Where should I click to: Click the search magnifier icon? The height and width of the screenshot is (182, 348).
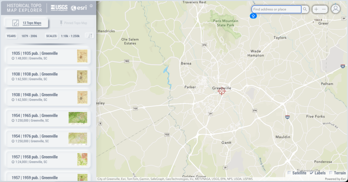coord(305,9)
